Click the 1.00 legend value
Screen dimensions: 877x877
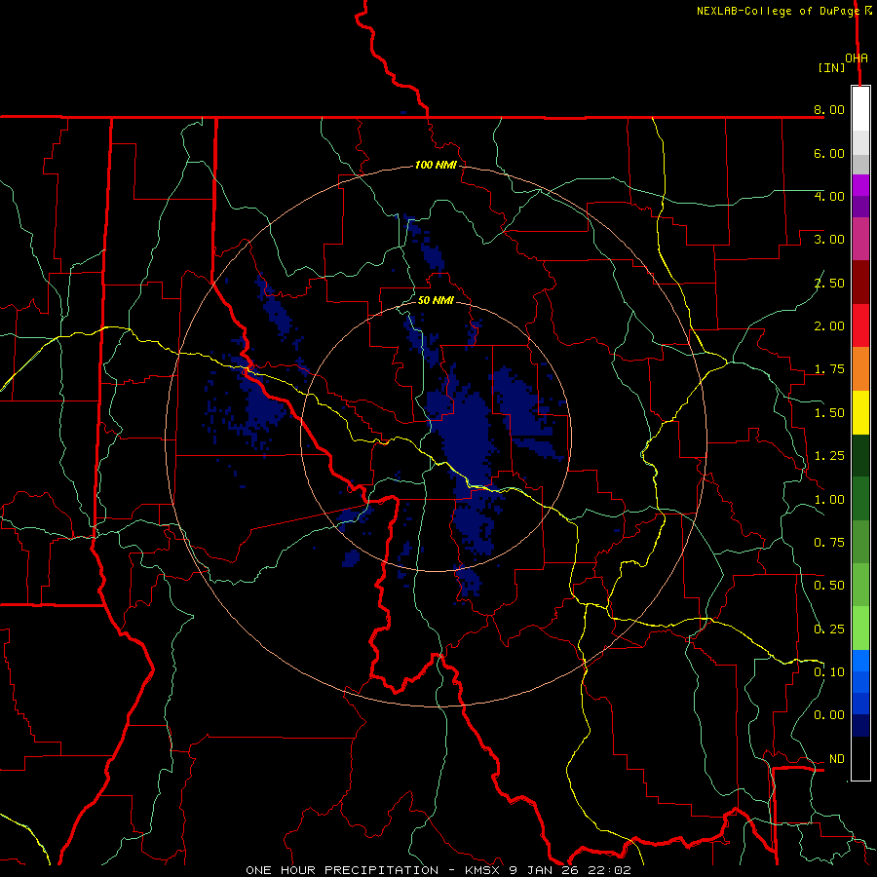(829, 500)
